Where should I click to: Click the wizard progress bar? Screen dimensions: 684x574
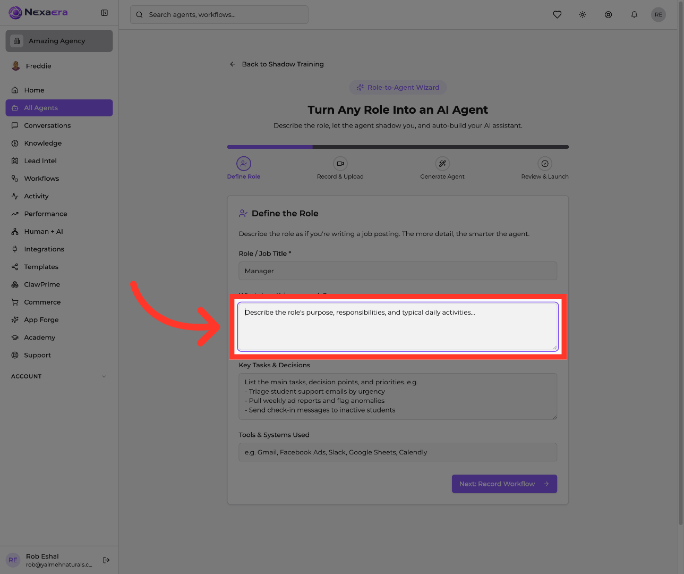tap(398, 147)
